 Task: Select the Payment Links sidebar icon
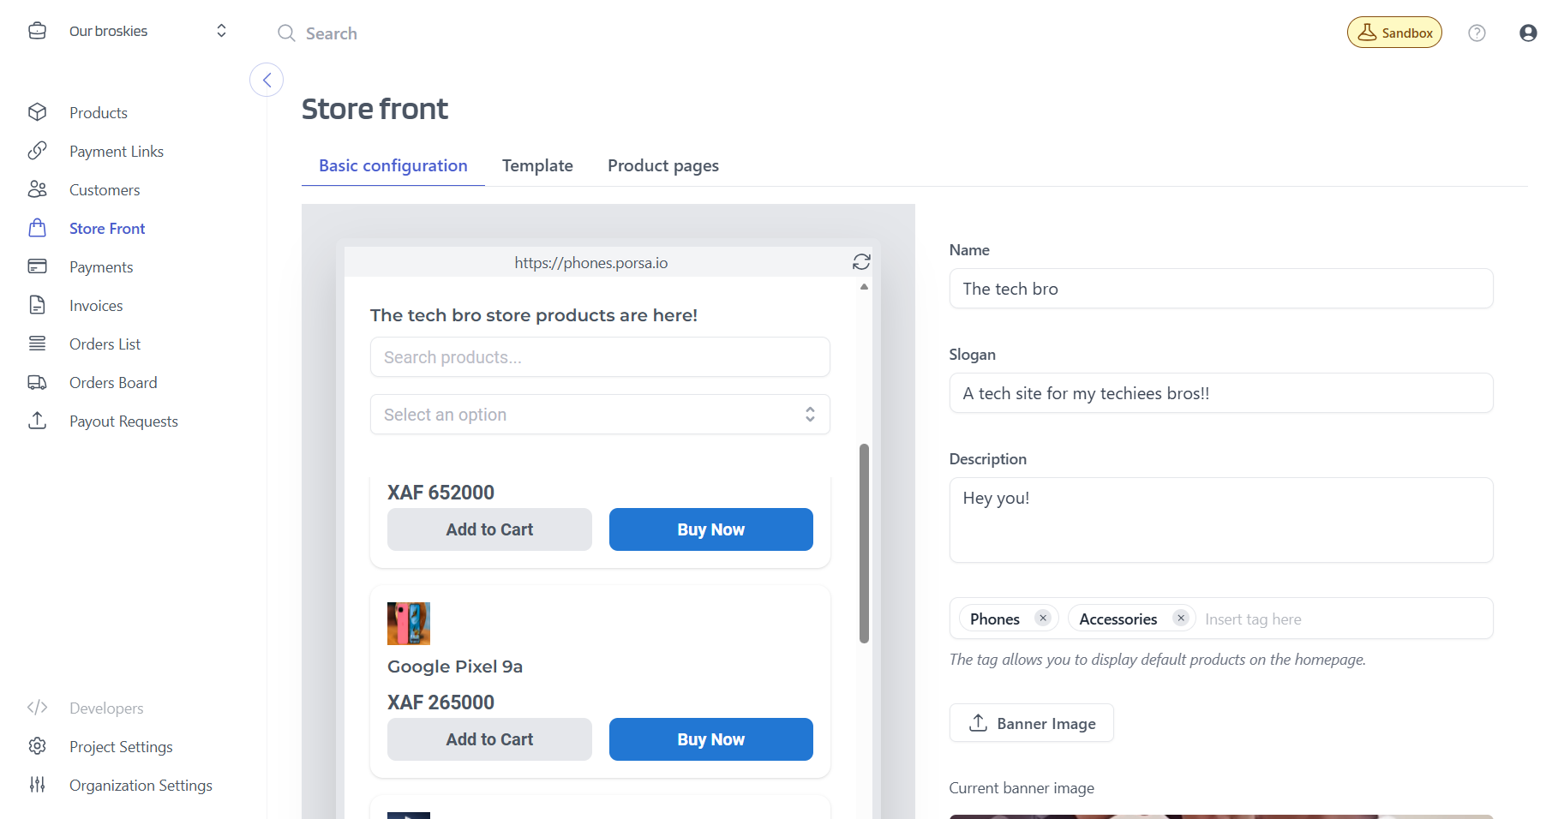(x=38, y=151)
